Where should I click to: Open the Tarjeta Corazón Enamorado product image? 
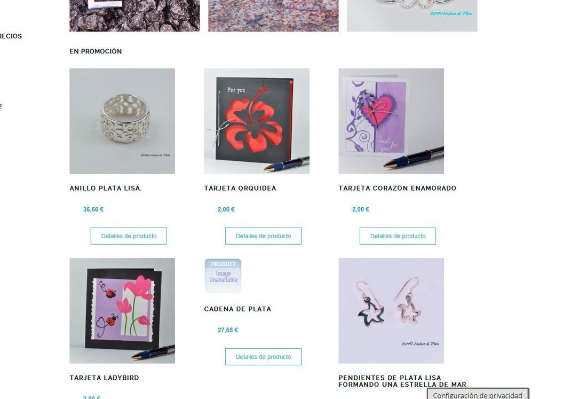point(391,121)
